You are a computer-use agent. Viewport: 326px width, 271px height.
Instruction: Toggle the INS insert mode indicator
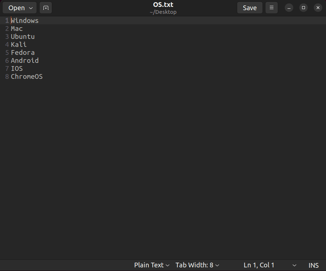pyautogui.click(x=314, y=266)
